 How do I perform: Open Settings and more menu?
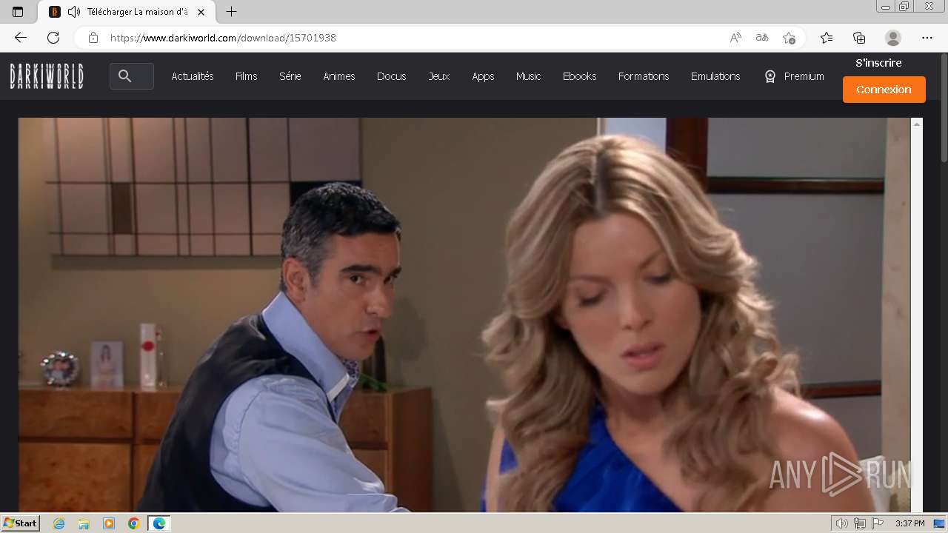pos(927,38)
